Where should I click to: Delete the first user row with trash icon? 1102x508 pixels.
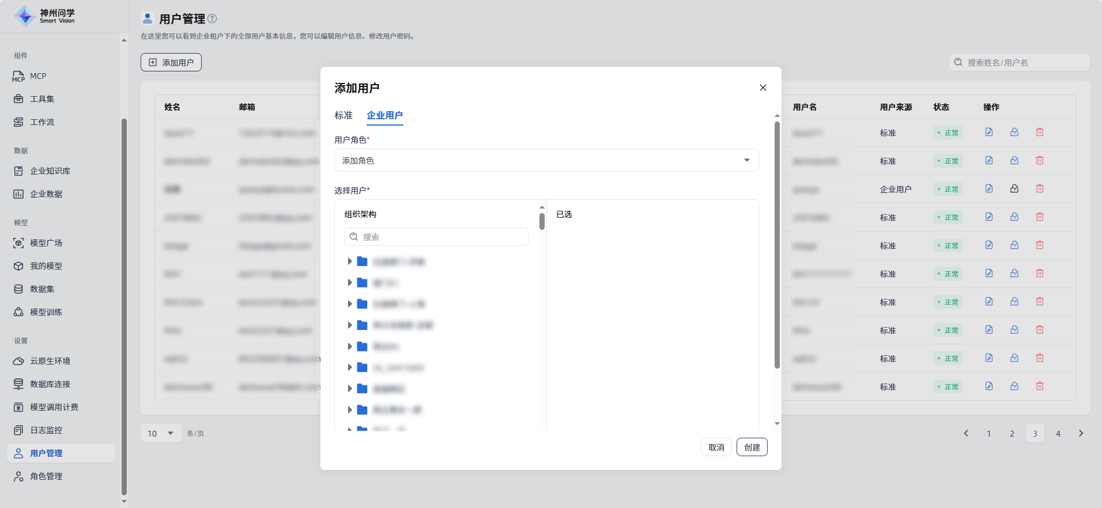[x=1040, y=132]
